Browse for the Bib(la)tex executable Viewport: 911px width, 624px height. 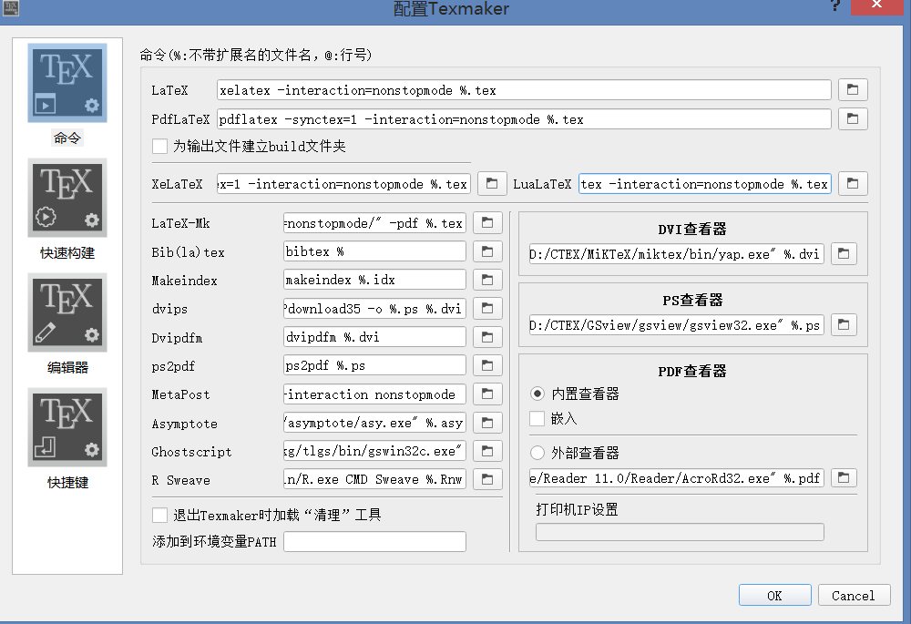487,251
